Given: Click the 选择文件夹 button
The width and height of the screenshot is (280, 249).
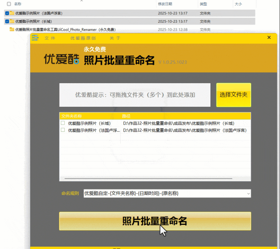Looking at the screenshot, I should click(234, 95).
